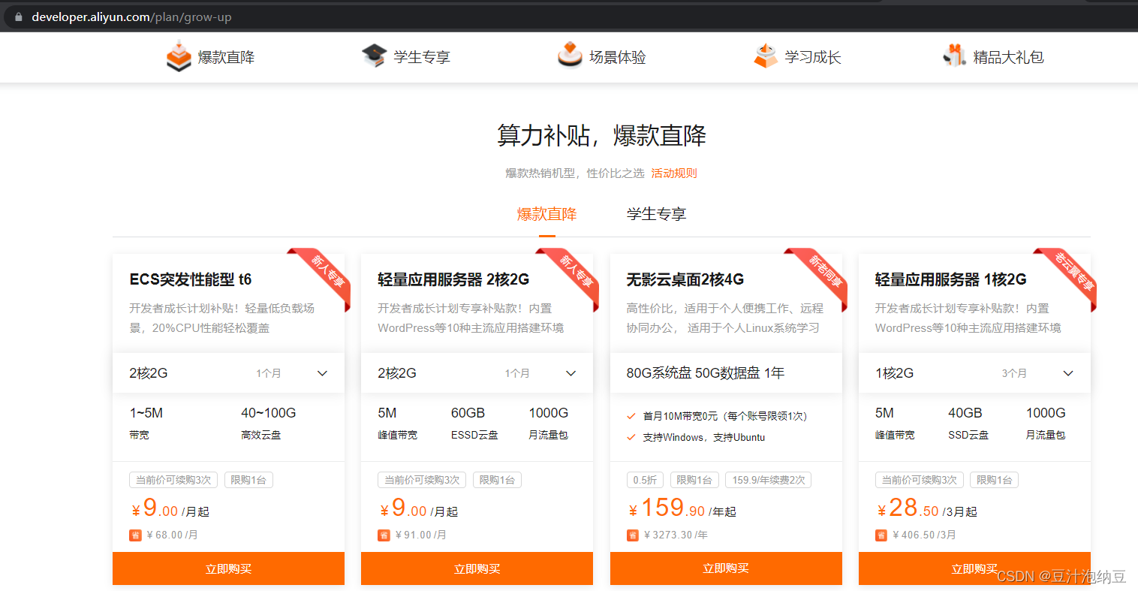Click 立即购买 for 轻量应用服务器 2核2G

(x=477, y=568)
